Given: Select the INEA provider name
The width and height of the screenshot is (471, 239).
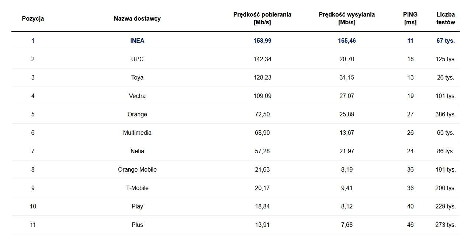Looking at the screenshot, I should tap(137, 41).
